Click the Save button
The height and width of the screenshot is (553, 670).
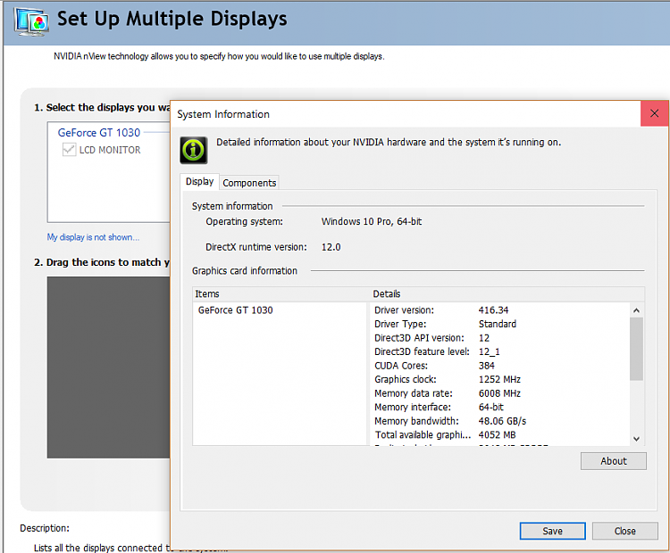tap(552, 531)
